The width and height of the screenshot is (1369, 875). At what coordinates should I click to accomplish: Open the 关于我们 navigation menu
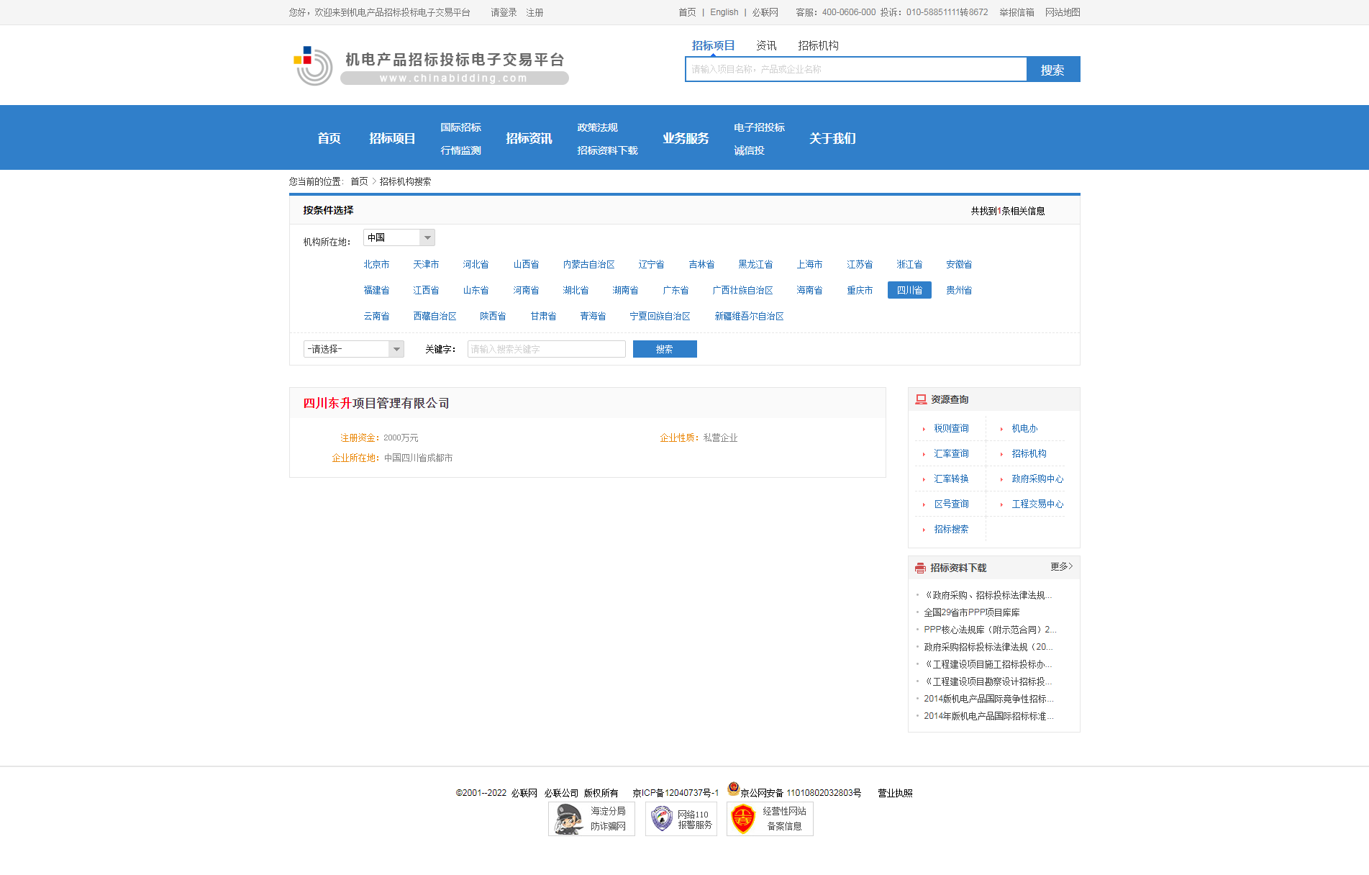(832, 138)
